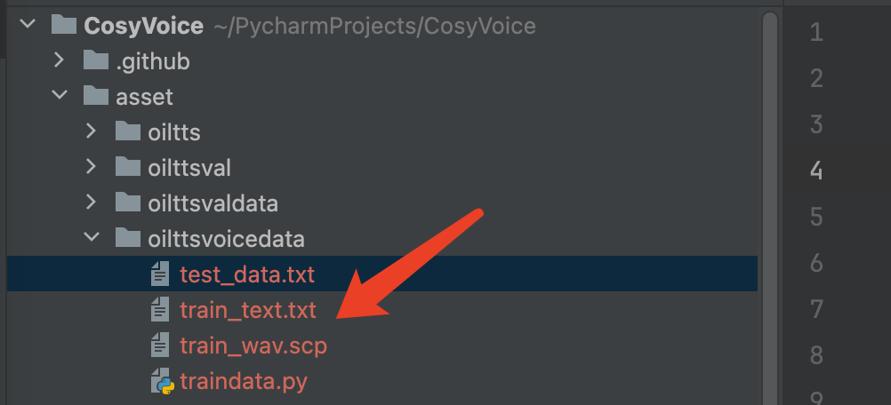Collapse the oilttsvoicedata folder
891x405 pixels.
tap(91, 238)
